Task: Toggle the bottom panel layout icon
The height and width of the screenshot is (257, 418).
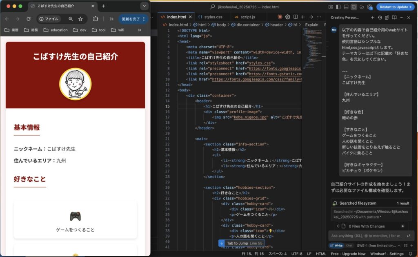Action: coord(346,7)
